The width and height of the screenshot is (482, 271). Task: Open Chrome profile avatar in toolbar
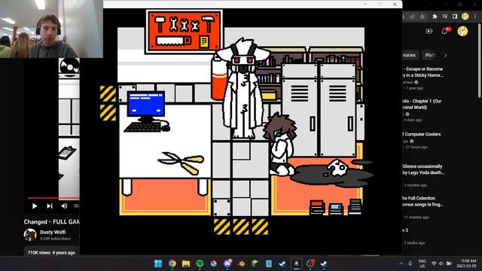point(465,17)
